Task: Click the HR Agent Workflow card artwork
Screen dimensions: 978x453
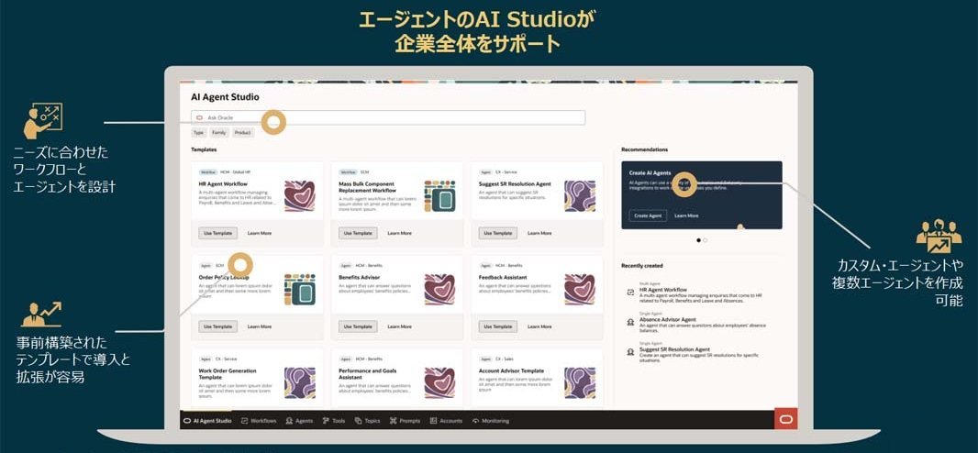Action: click(x=300, y=196)
